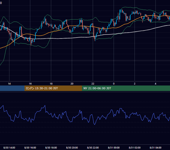Click hour label 18 on chart axis
170x150 pixels.
pos(51,84)
